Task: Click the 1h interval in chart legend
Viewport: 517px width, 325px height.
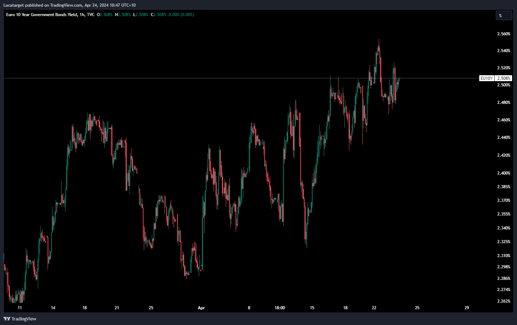Action: tap(82, 15)
